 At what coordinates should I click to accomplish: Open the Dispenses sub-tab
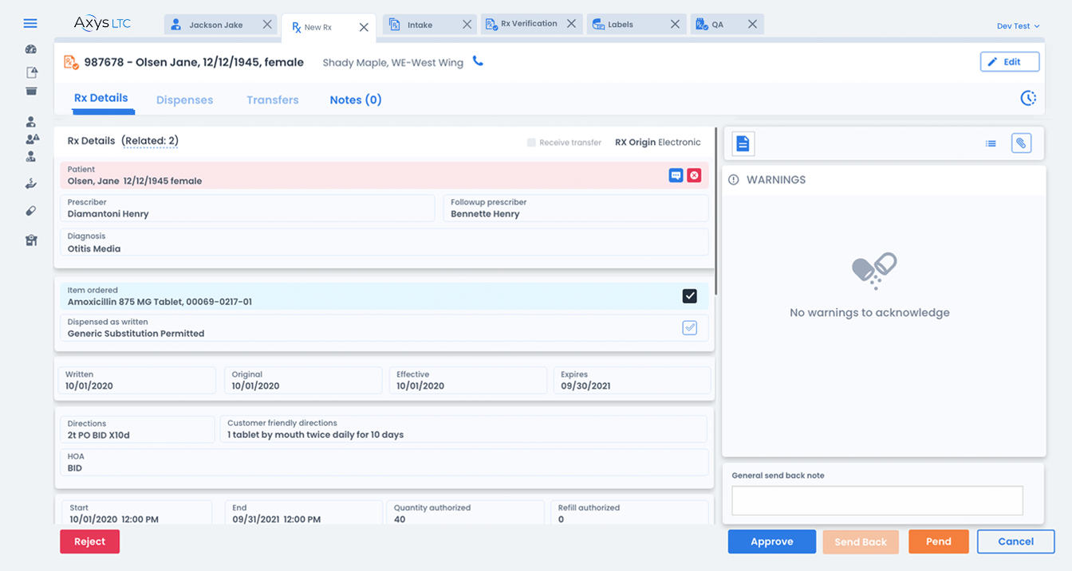(x=184, y=100)
